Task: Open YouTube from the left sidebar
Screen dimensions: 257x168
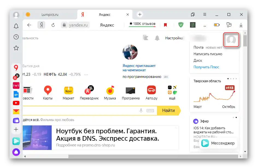Action: pyautogui.click(x=16, y=103)
